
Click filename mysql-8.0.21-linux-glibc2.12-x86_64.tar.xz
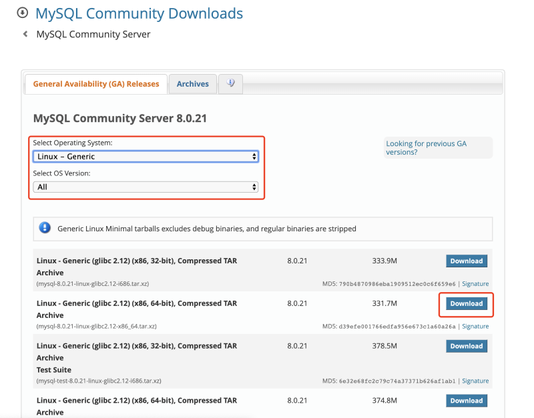pos(96,326)
